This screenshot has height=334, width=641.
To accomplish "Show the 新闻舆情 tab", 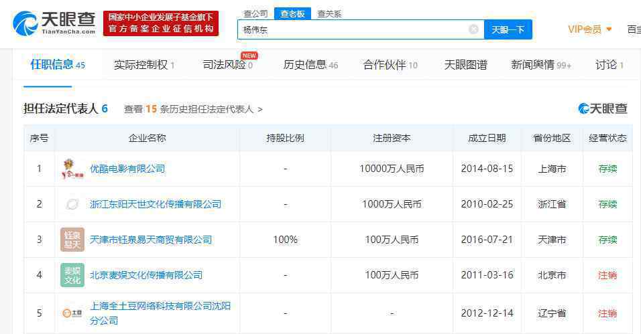I will tap(541, 65).
